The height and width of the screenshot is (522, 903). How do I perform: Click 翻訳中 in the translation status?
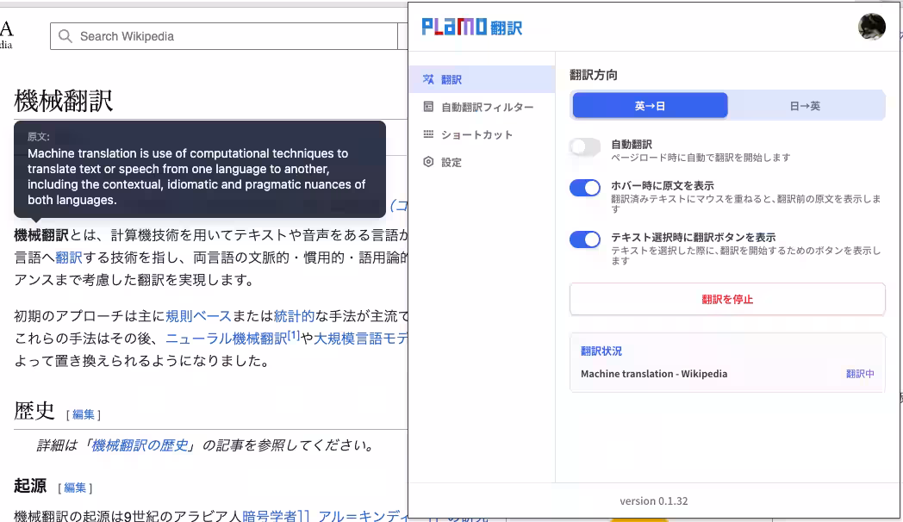coord(859,374)
